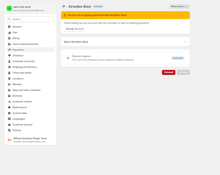Click the Automatic payment capture badge
220x175 pixels.
(178, 58)
